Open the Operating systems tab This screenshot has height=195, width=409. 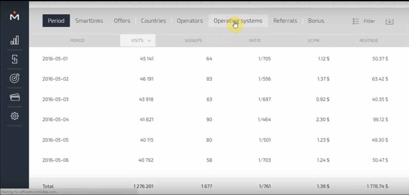pyautogui.click(x=238, y=21)
